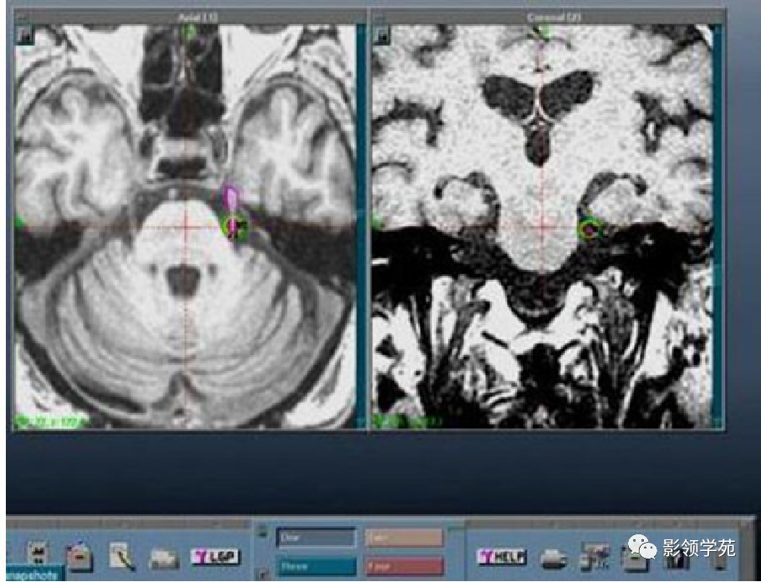Screen dimensions: 761x582
Task: Click the red color field in the center panel
Action: click(x=404, y=566)
